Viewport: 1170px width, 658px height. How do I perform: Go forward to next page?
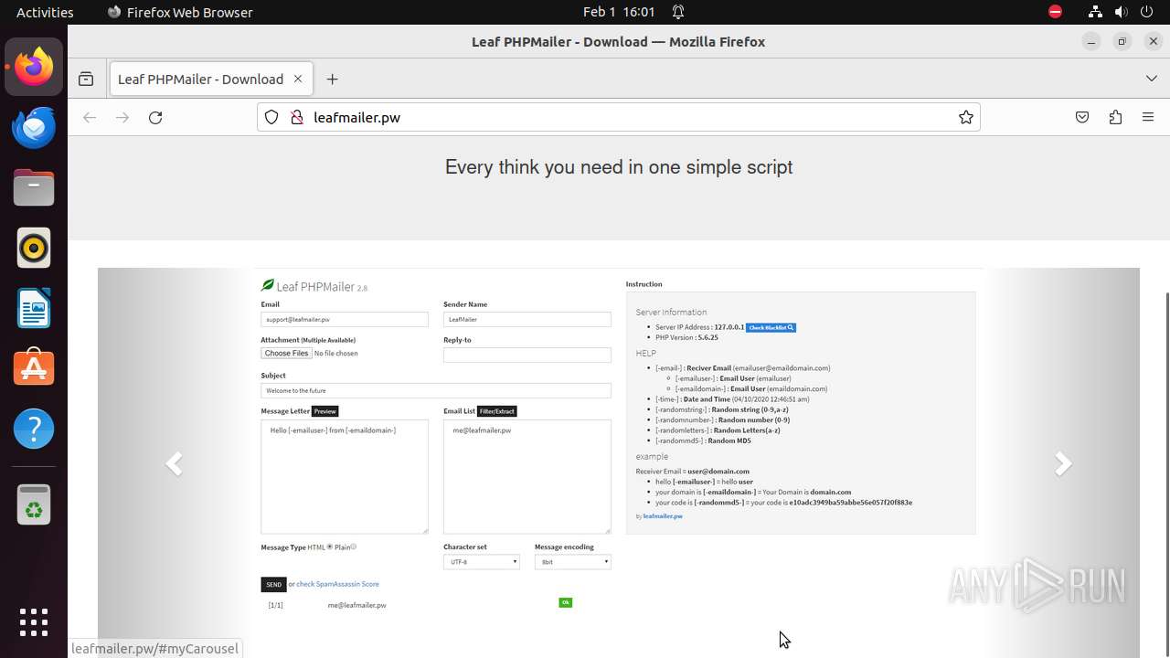(x=122, y=117)
